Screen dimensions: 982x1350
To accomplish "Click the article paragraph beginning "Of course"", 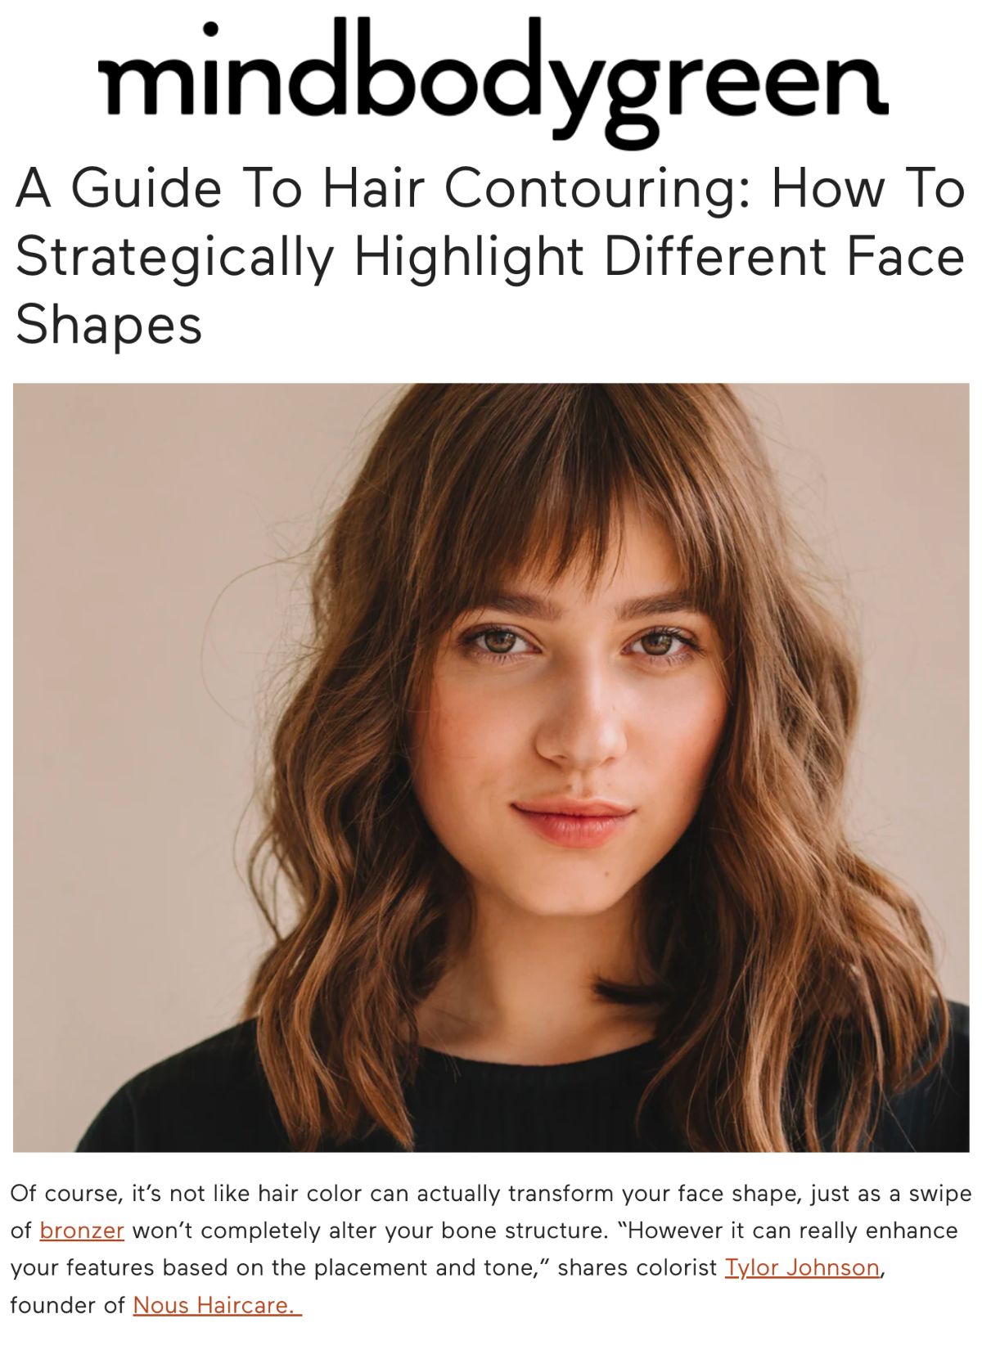I will click(490, 1249).
